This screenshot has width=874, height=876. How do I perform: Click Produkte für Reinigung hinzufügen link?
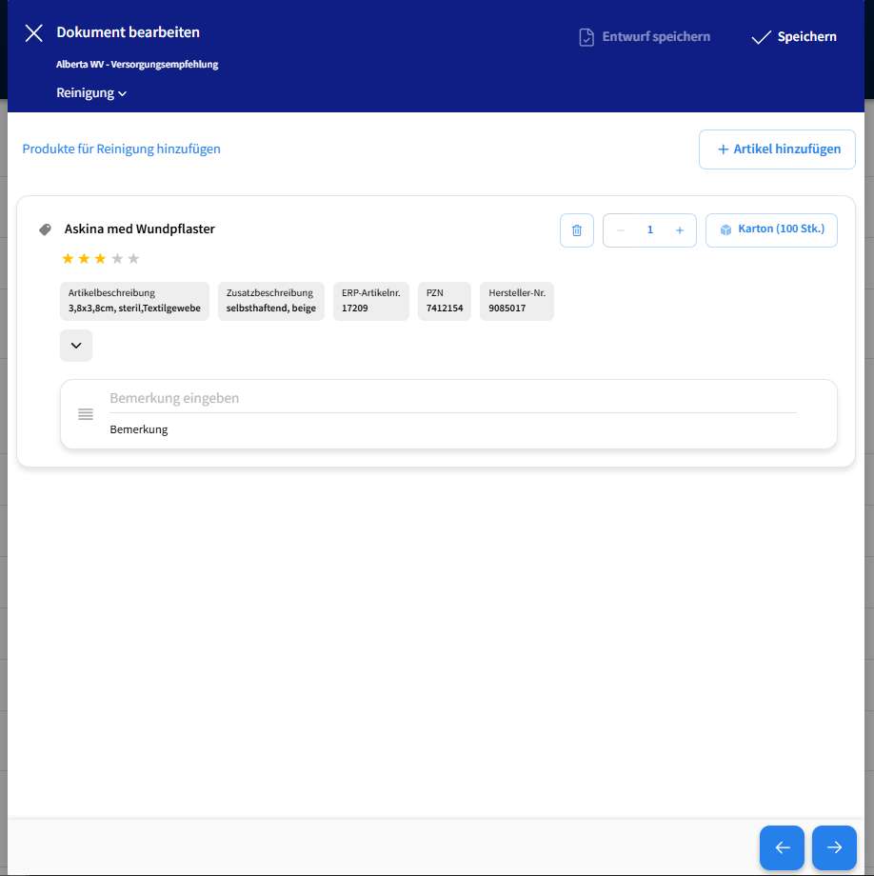[x=121, y=149]
